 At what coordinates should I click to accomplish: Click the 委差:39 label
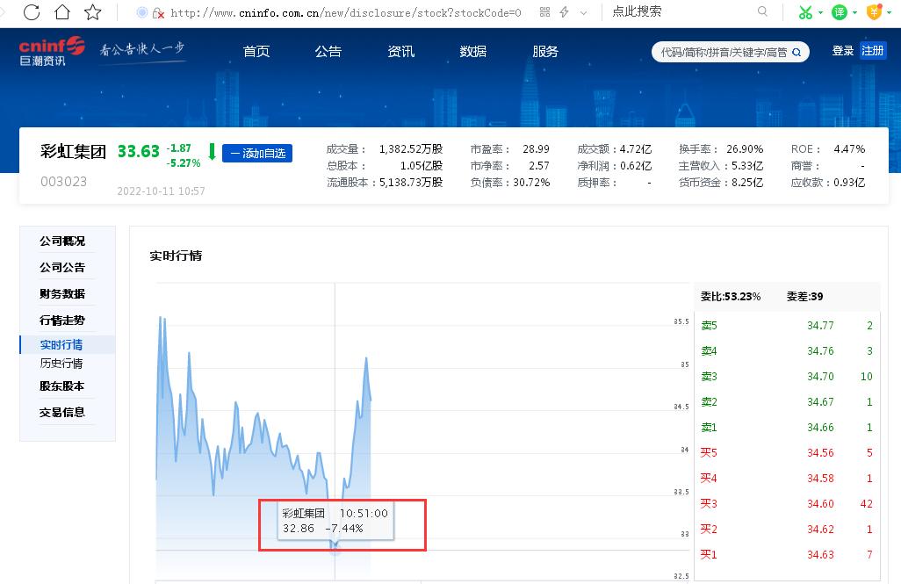pos(804,297)
